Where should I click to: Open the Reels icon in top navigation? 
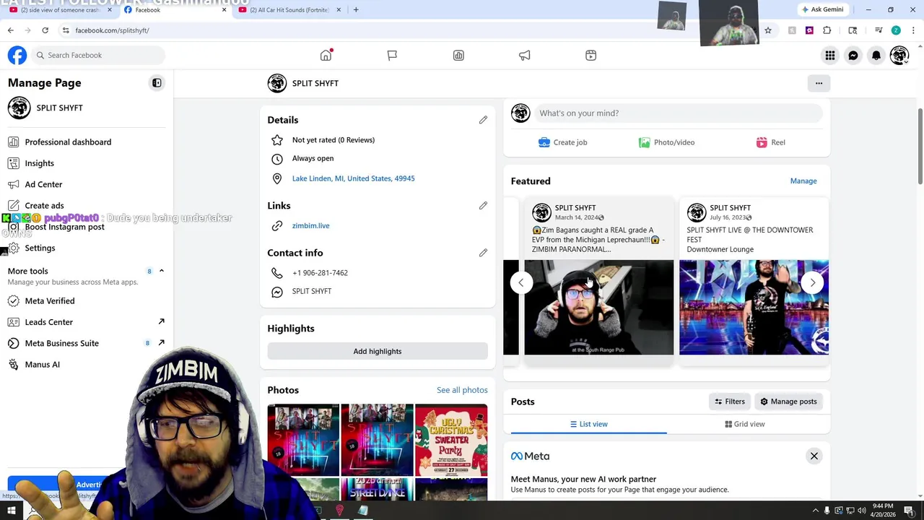pos(591,55)
